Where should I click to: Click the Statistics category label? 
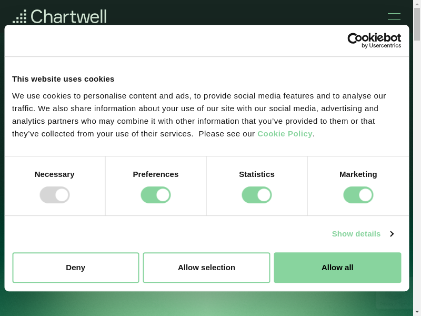(257, 174)
